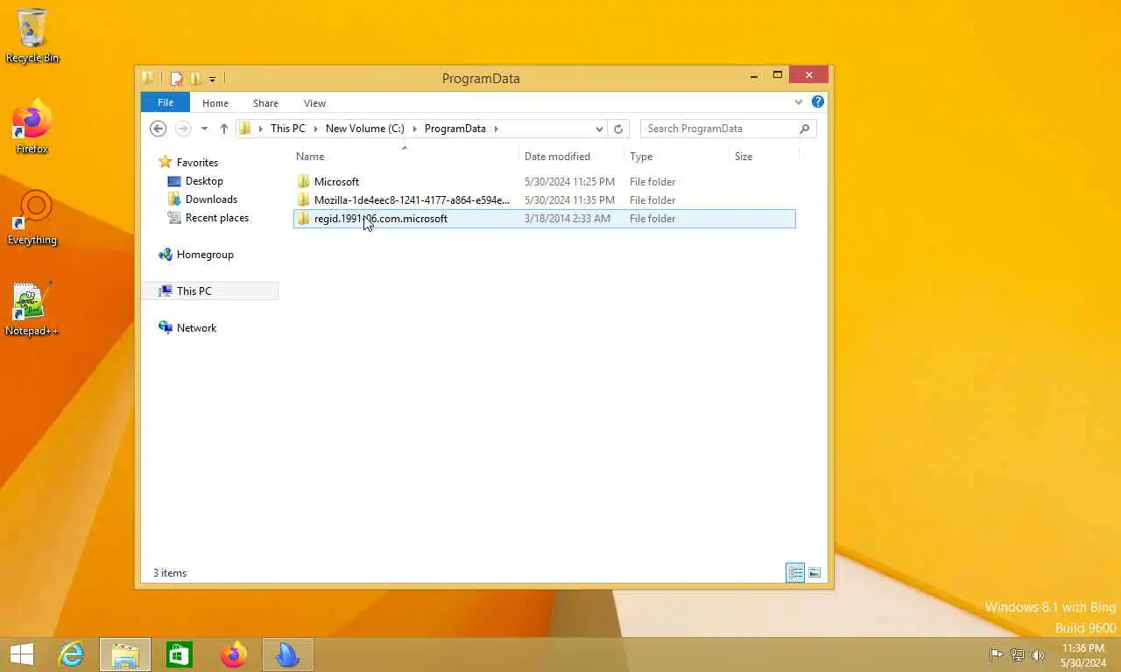Click the search magnifier icon
This screenshot has height=672, width=1121.
point(805,129)
